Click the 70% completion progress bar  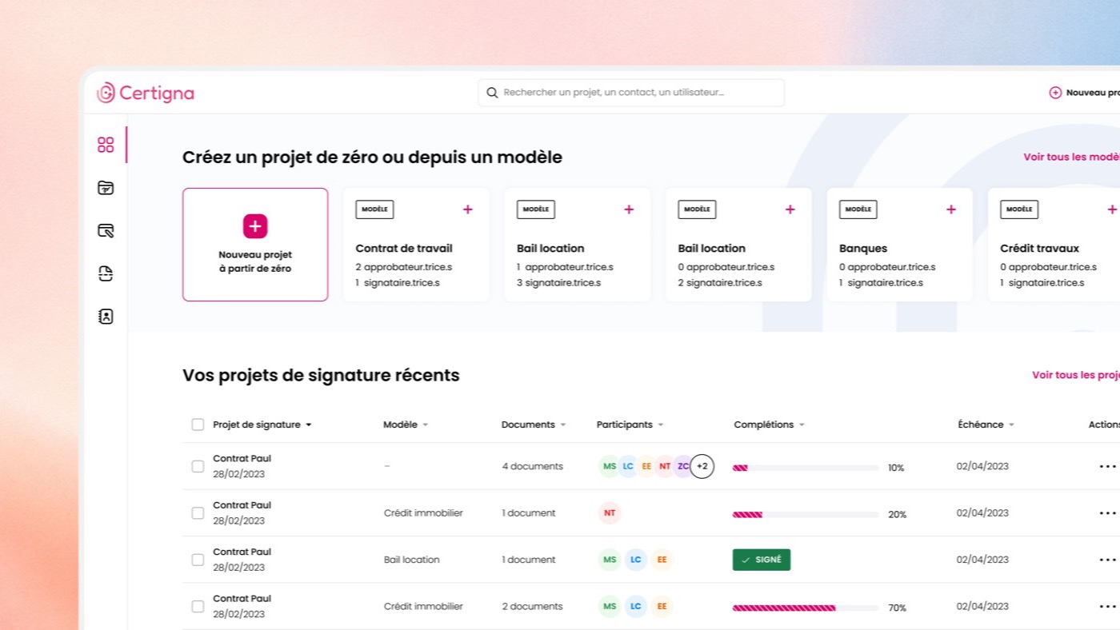tap(806, 608)
